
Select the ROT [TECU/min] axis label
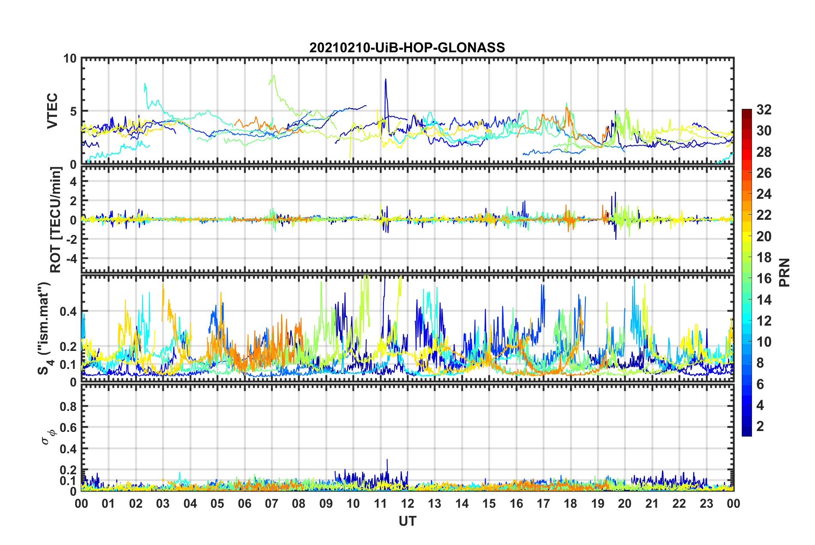click(56, 220)
